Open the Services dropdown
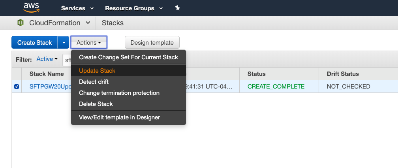This screenshot has height=168, width=398. coord(77,8)
